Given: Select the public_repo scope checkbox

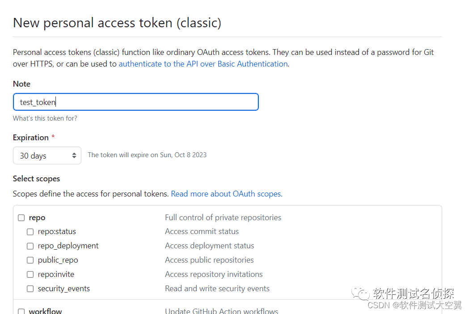Looking at the screenshot, I should point(30,260).
